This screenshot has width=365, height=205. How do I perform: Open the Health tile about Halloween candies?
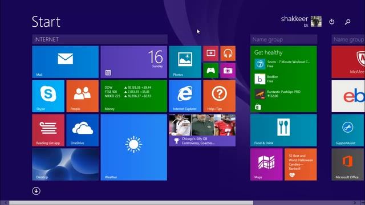click(x=301, y=165)
